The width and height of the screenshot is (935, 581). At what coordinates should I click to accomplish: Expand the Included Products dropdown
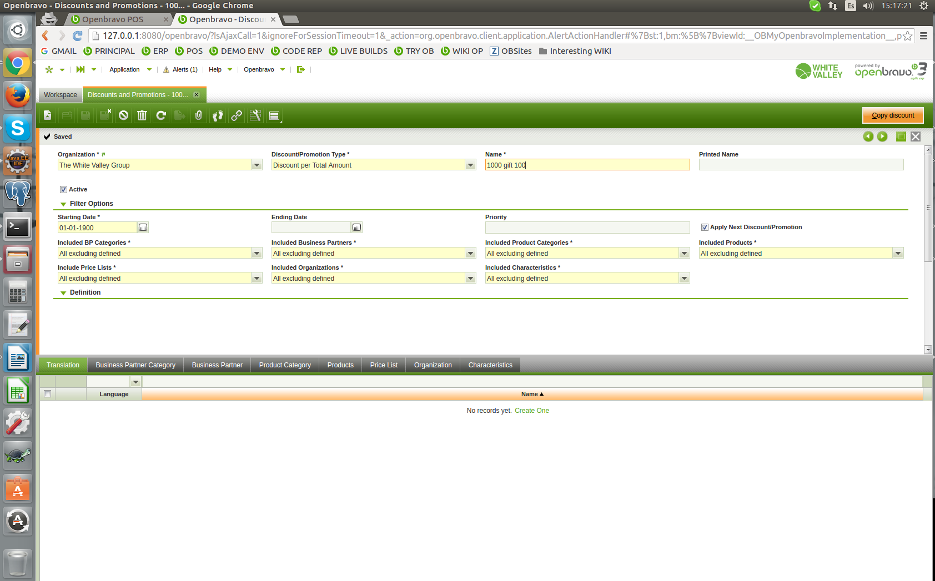point(898,254)
